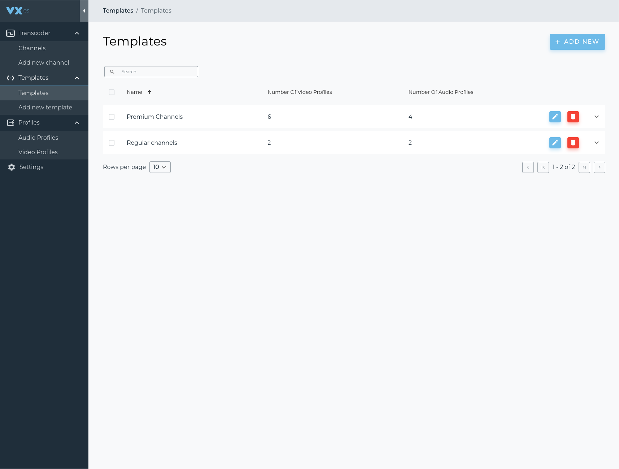Check the Regular channels row checkbox
The height and width of the screenshot is (469, 619).
[x=112, y=143]
